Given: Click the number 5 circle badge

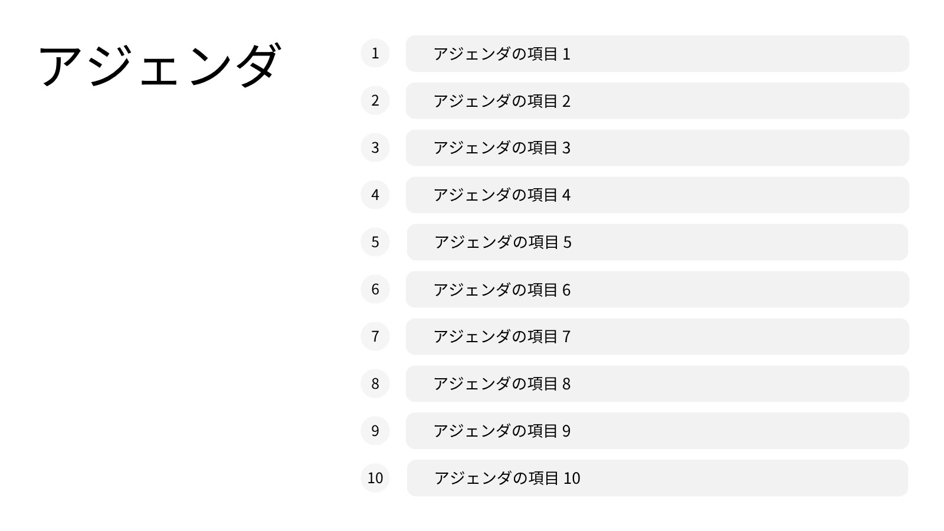Looking at the screenshot, I should click(x=375, y=242).
